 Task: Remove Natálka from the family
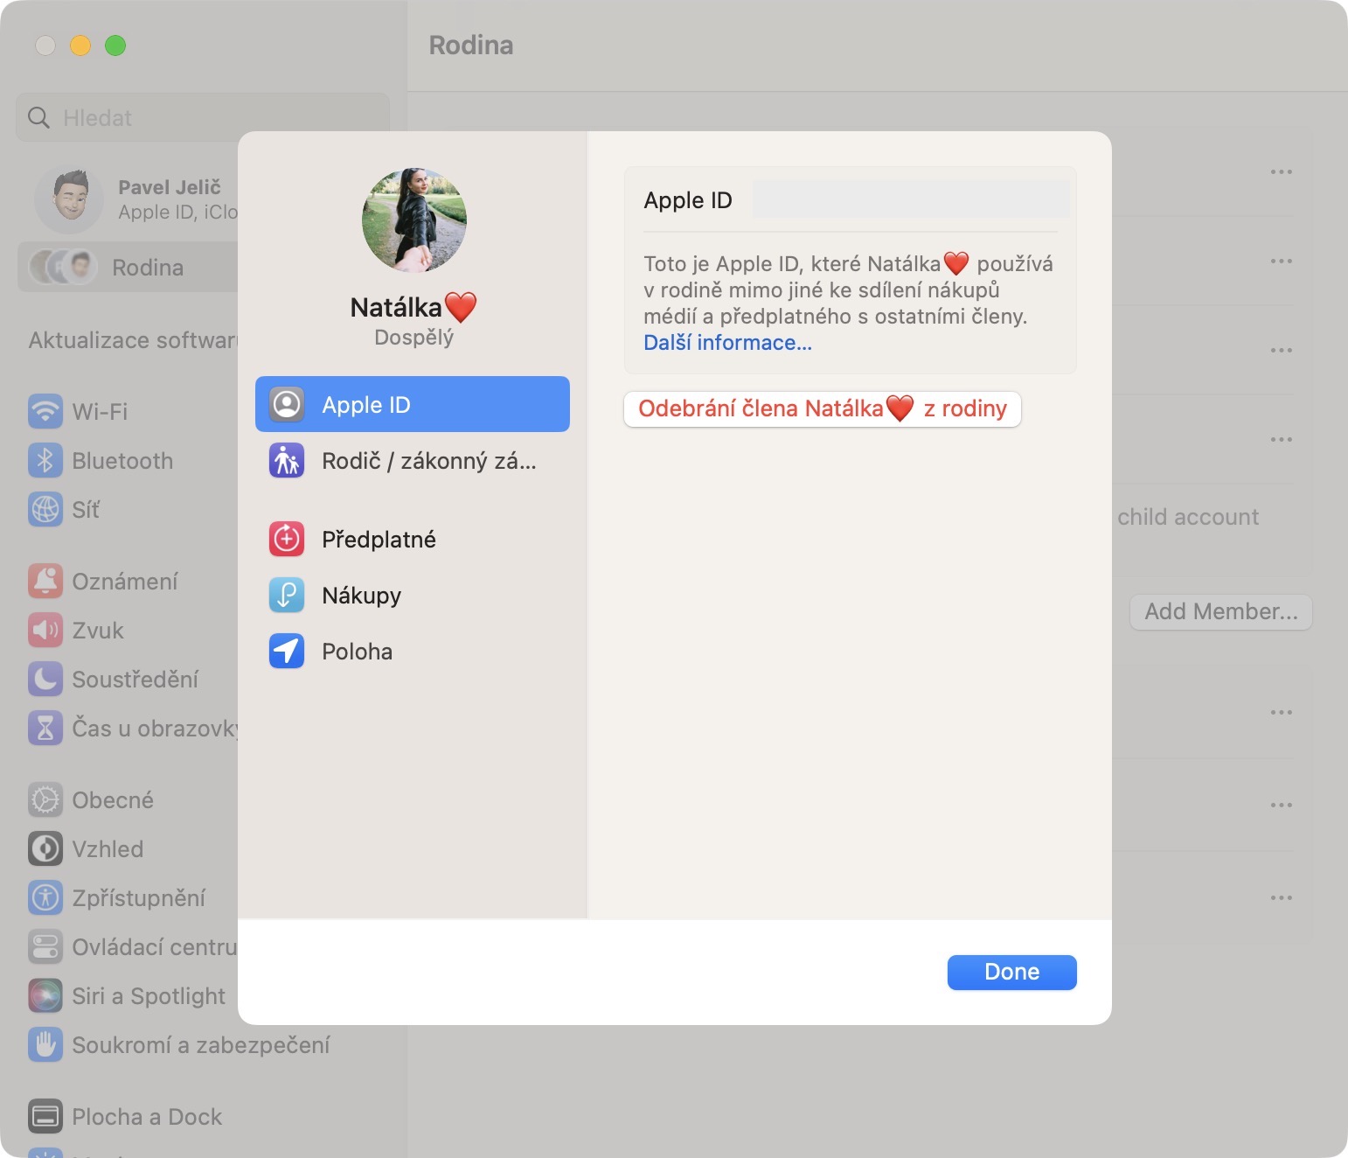click(822, 408)
